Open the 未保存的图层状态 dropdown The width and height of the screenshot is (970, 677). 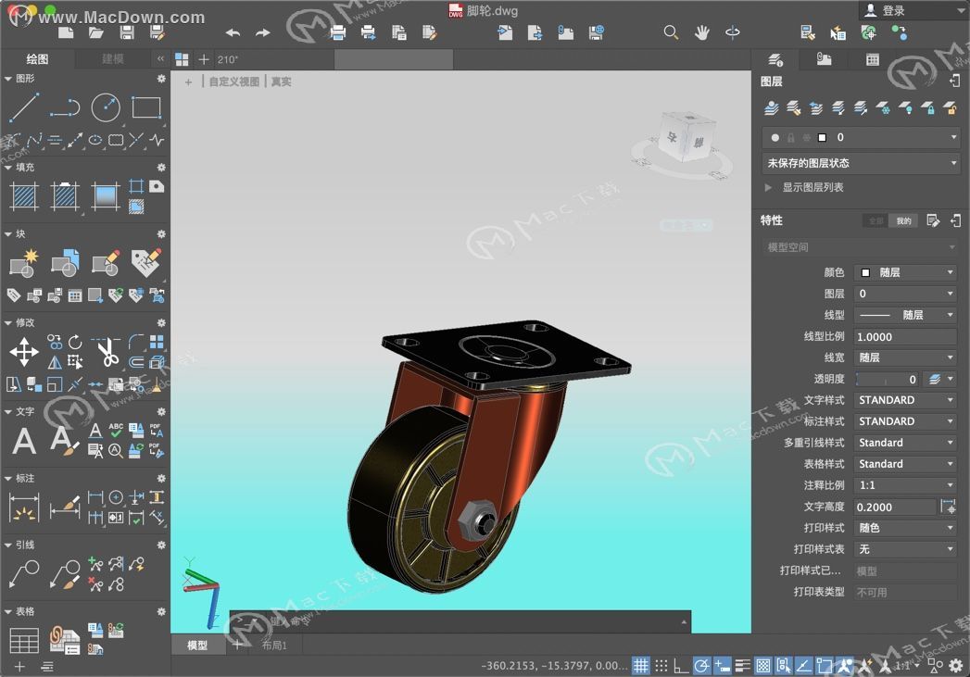[x=861, y=163]
